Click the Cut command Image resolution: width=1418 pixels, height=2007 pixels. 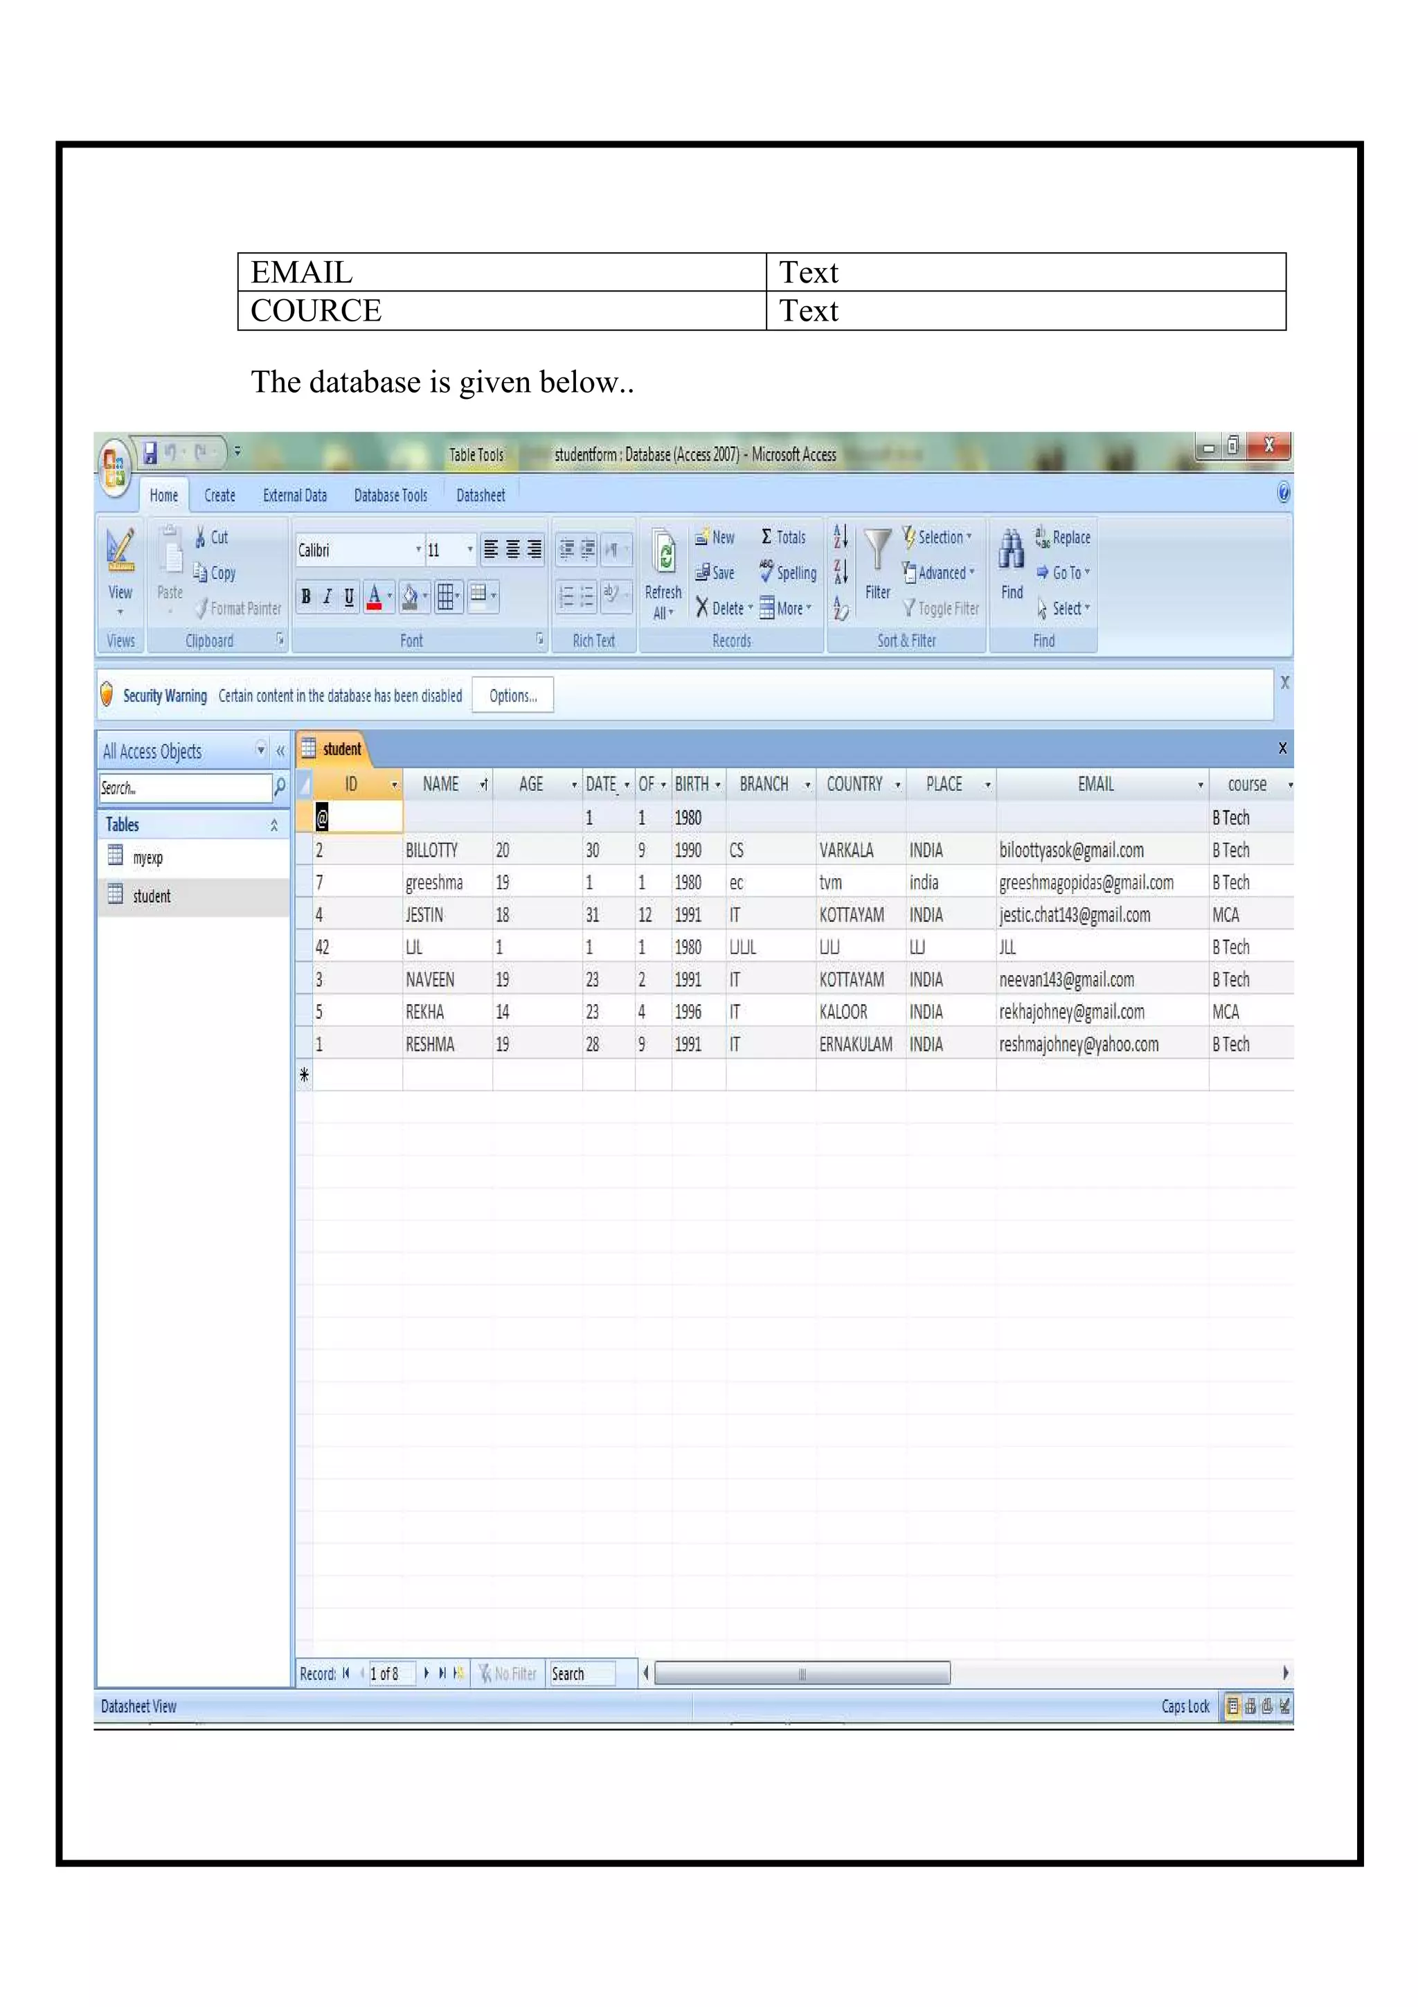pyautogui.click(x=213, y=537)
